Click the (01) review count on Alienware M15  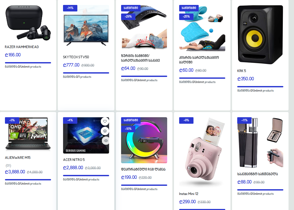pyautogui.click(x=8, y=166)
